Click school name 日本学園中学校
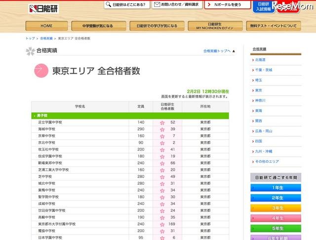Viewport: 316px width, 240px height. click(50, 238)
